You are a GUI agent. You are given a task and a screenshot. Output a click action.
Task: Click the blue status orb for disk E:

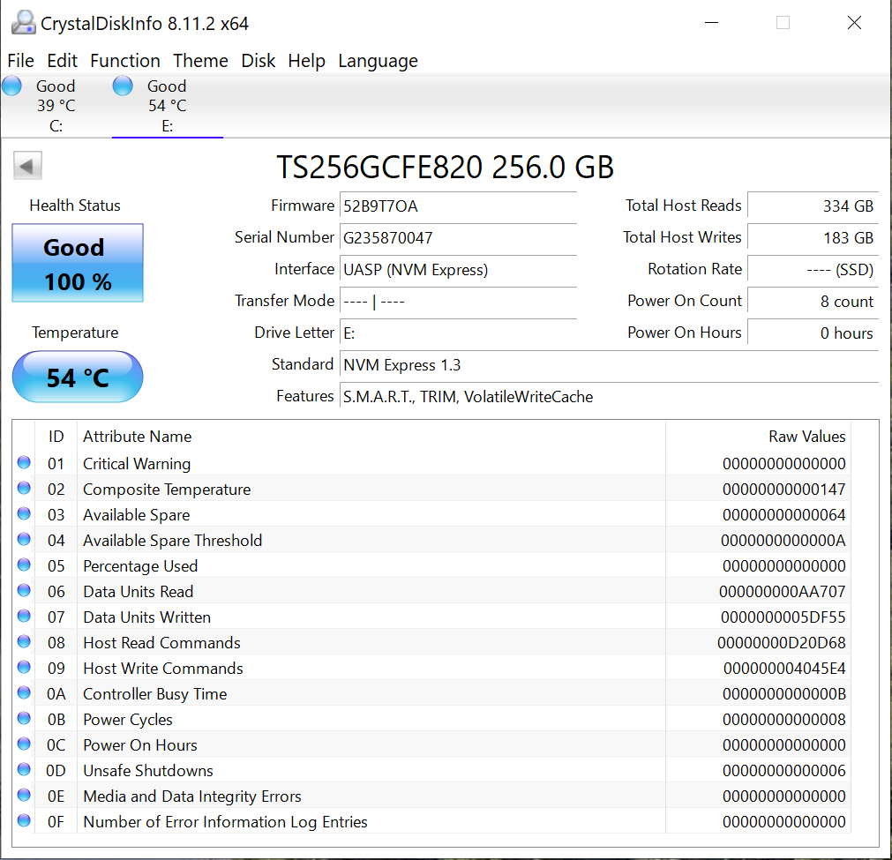click(124, 86)
